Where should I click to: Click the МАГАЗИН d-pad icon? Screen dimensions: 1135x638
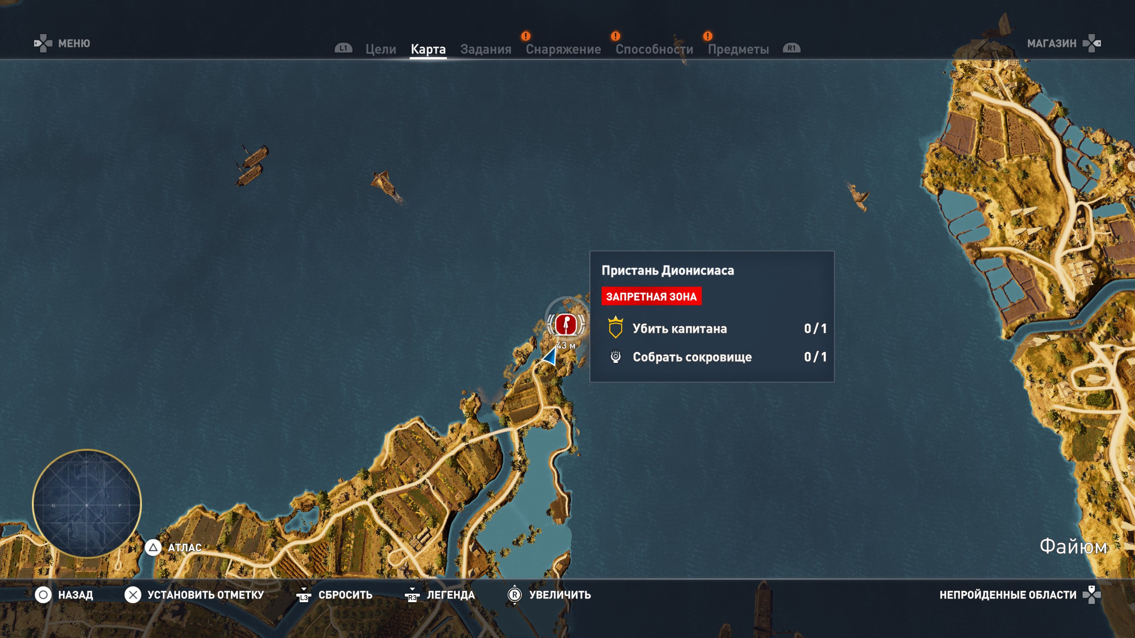click(x=1092, y=43)
